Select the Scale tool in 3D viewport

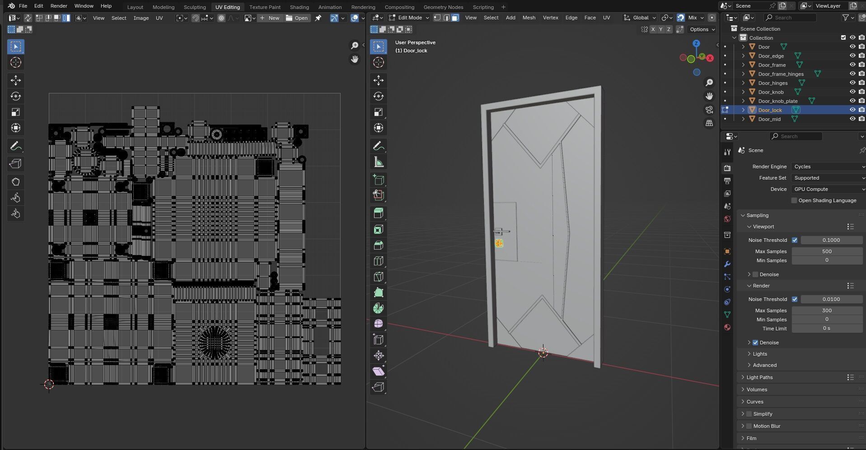point(379,112)
